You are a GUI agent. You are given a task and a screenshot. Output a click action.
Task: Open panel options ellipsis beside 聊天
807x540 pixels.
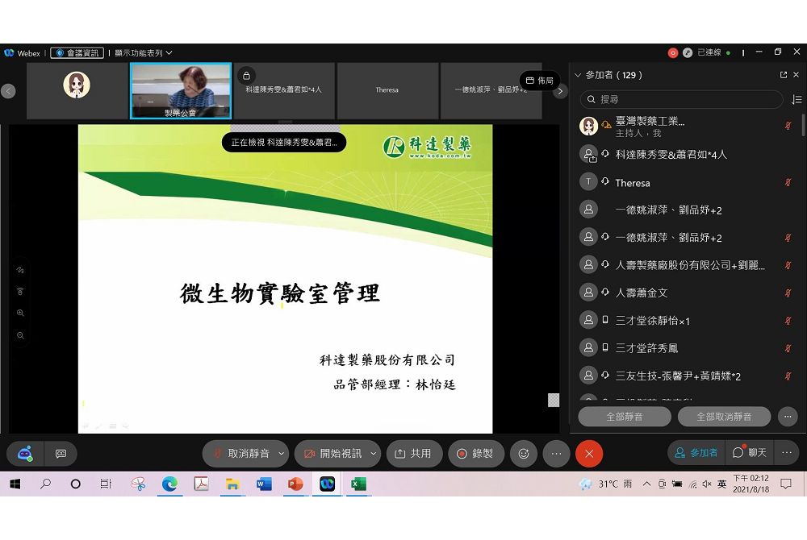787,453
